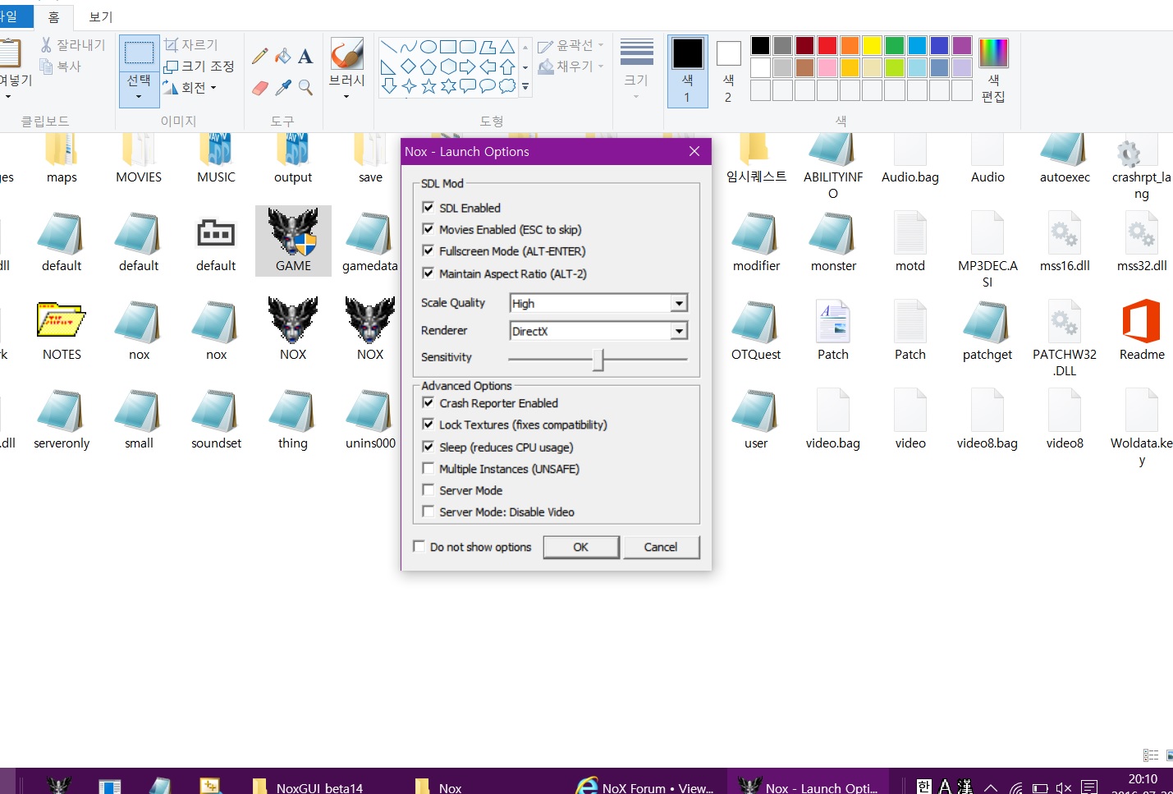Click the rectangular selection (선택) icon
Viewport: 1173px width, 794px height.
click(x=139, y=53)
